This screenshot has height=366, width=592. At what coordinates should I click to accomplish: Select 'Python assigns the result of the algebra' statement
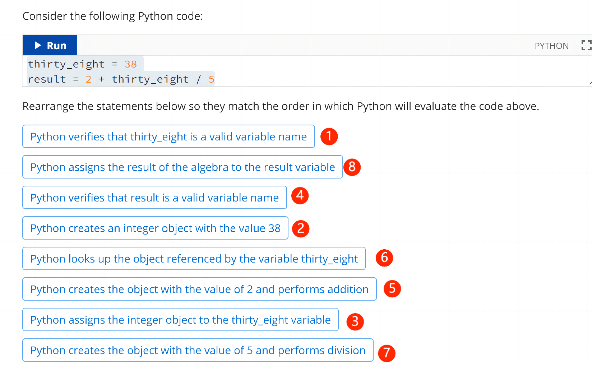182,167
